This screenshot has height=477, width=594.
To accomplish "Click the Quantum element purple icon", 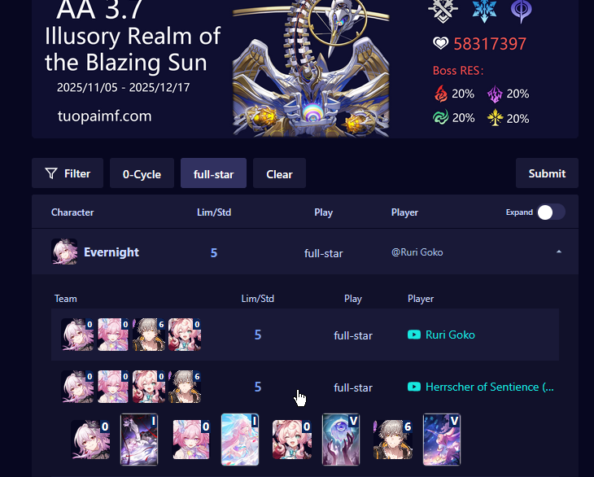I will tap(522, 11).
